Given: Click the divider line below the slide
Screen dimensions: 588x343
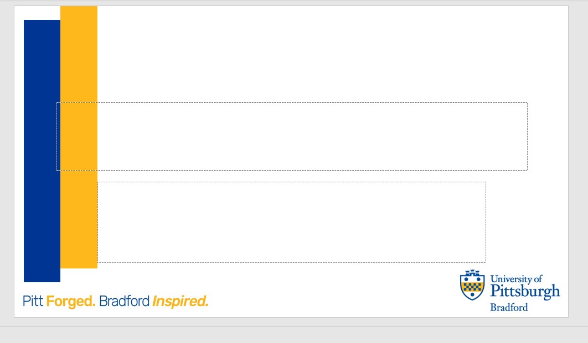Looking at the screenshot, I should [294, 326].
